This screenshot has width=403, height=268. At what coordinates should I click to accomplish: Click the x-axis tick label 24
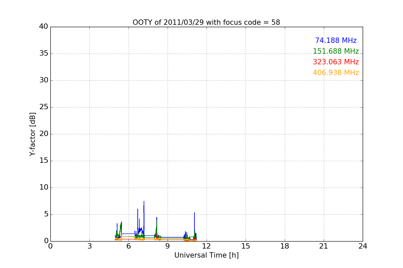click(x=363, y=246)
